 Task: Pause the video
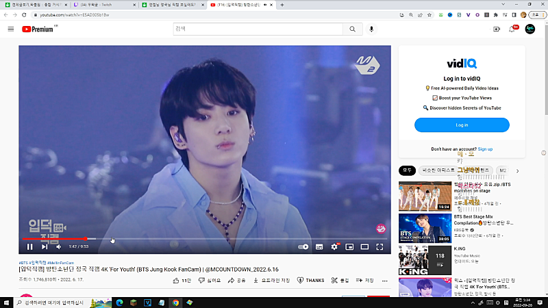coord(29,246)
